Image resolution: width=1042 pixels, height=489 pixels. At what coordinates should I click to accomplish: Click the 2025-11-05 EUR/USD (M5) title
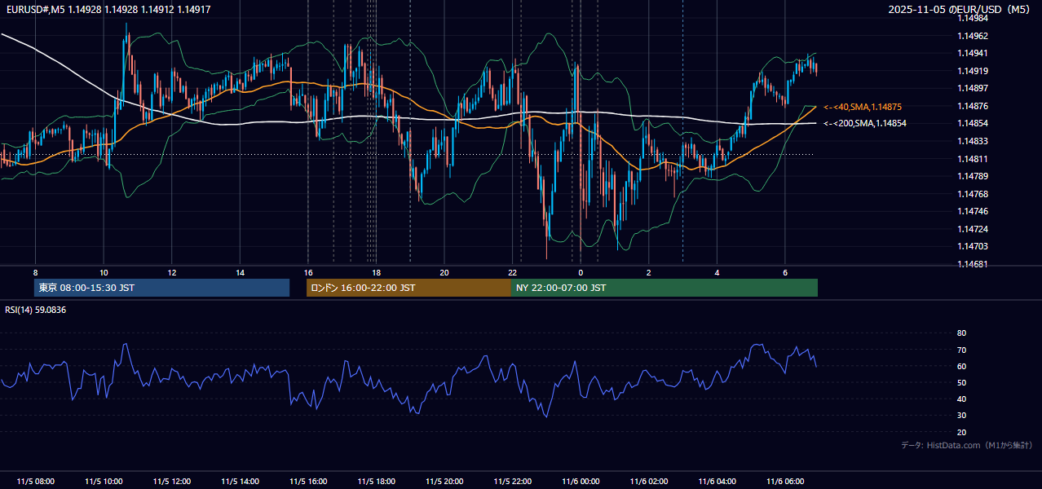coord(960,10)
